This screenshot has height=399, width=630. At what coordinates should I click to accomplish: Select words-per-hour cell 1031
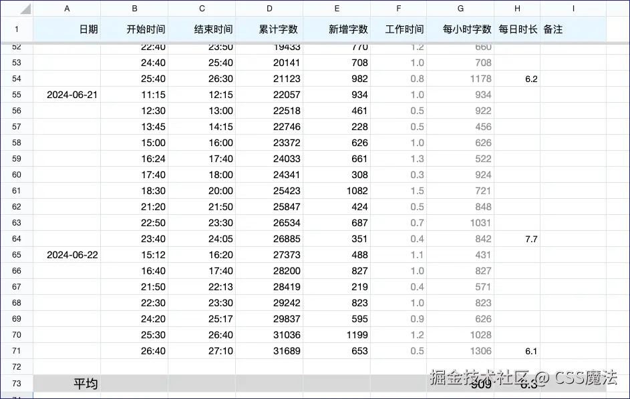pyautogui.click(x=460, y=223)
